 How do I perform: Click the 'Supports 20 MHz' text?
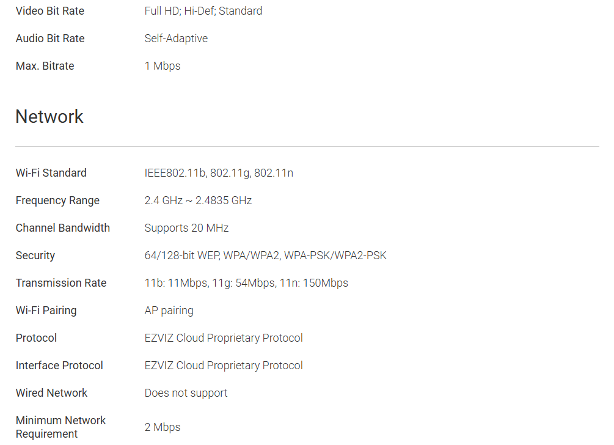[186, 228]
